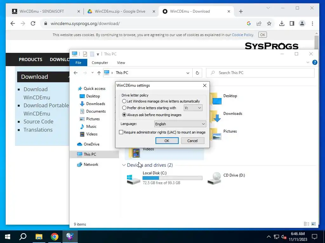Switch to large icons view in Explorer
The height and width of the screenshot is (243, 325).
pos(314,224)
